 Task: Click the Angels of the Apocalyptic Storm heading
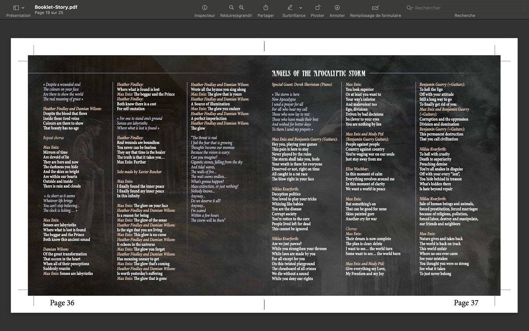[318, 73]
